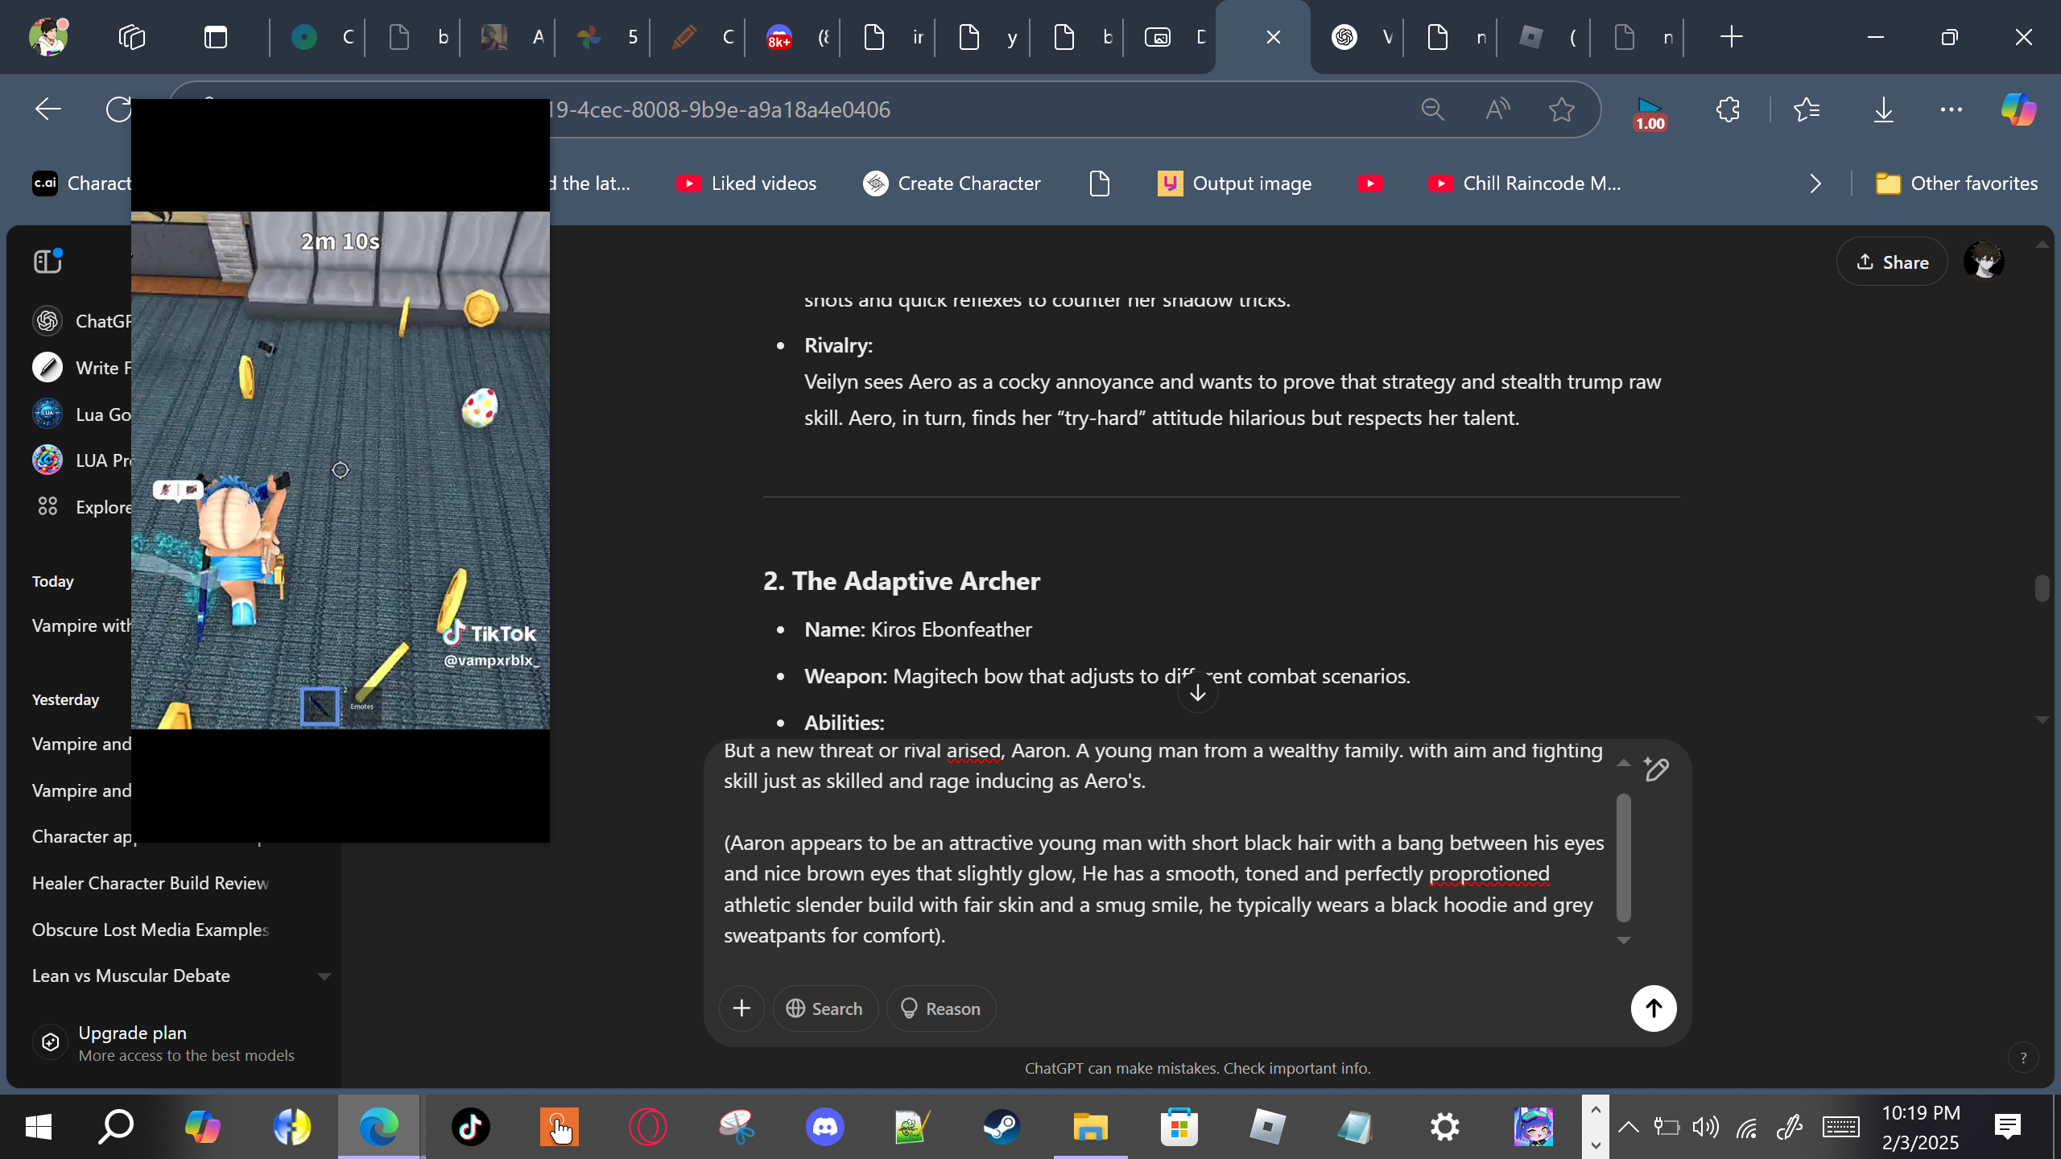This screenshot has width=2061, height=1159.
Task: Open Opera browser from the taskbar
Action: [x=648, y=1127]
